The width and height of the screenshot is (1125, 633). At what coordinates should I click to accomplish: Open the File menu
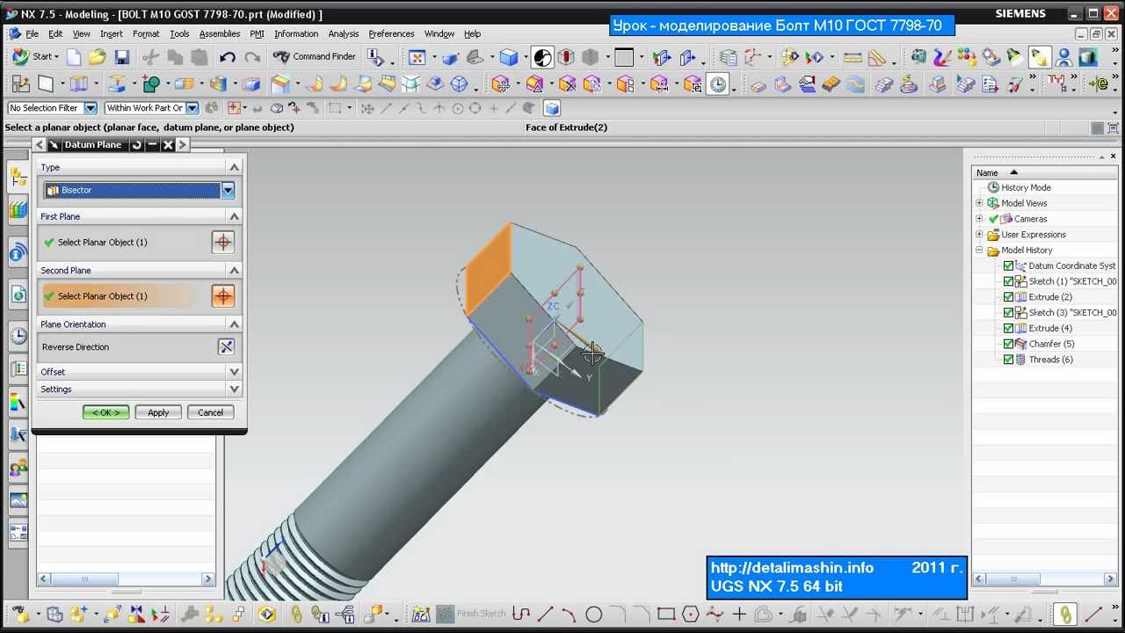point(32,33)
